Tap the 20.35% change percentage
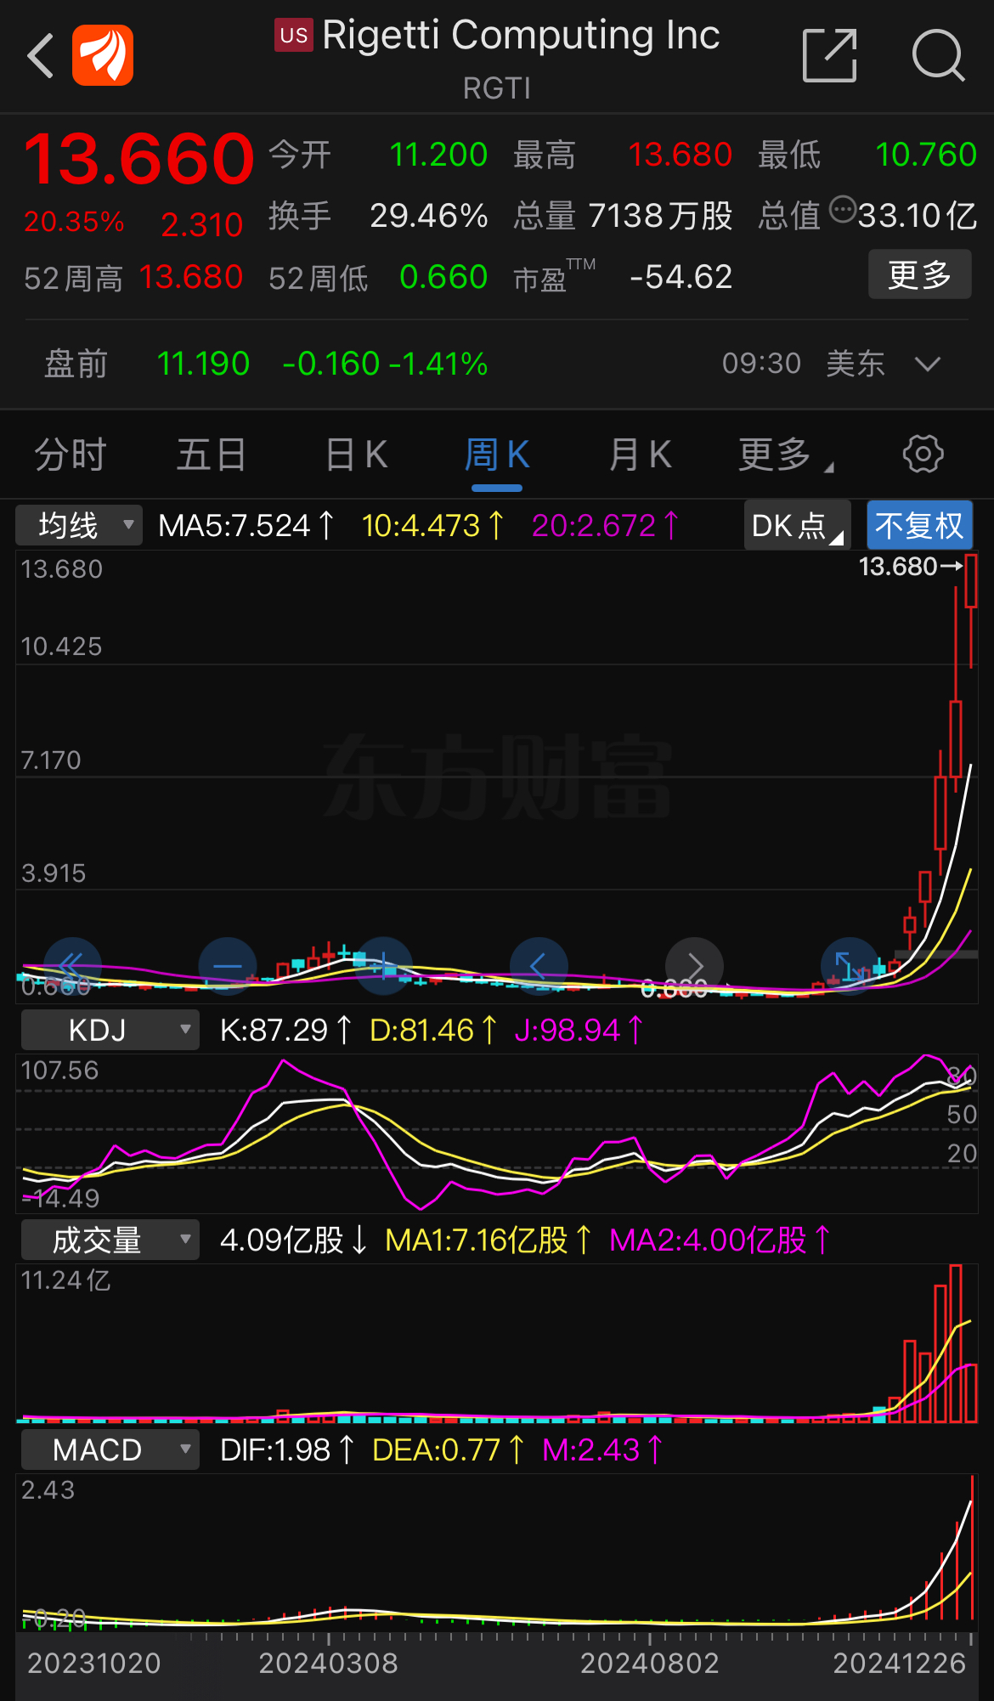This screenshot has width=994, height=1701. pos(74,222)
